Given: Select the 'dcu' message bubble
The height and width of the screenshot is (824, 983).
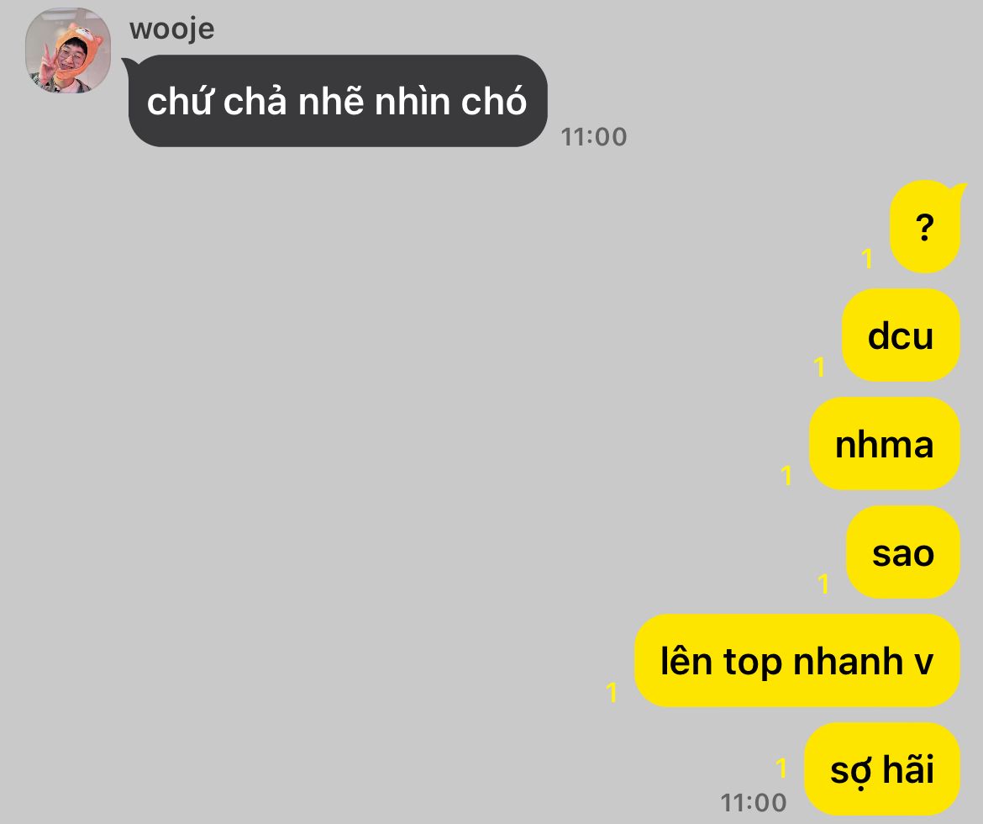Looking at the screenshot, I should (x=901, y=335).
